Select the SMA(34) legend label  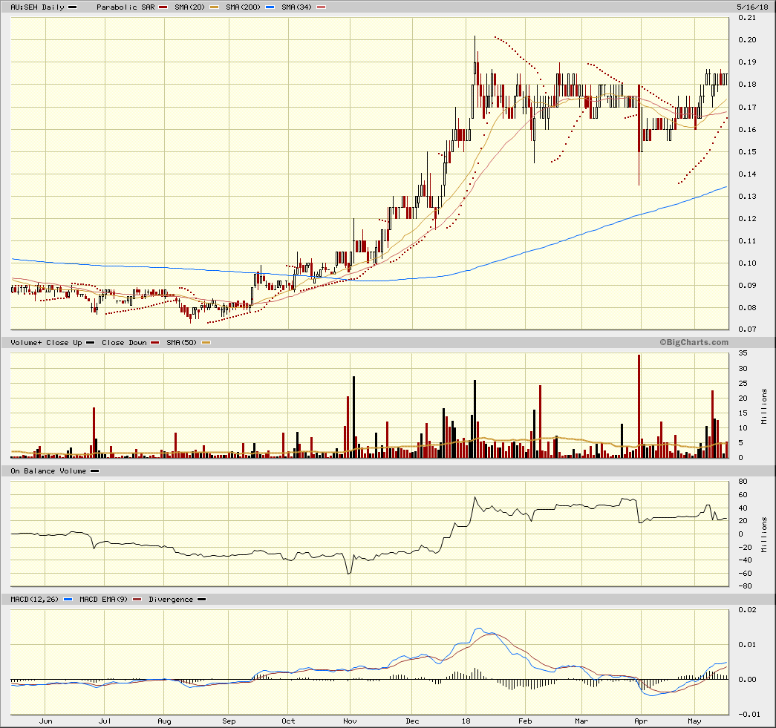(x=296, y=7)
